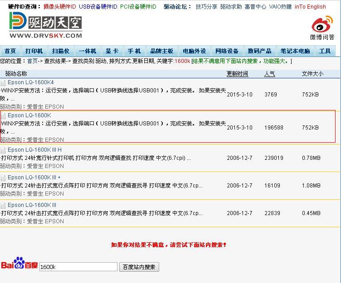Open the 微博问答 Weibo icon
Screen dimensions: 341x283
click(x=322, y=28)
